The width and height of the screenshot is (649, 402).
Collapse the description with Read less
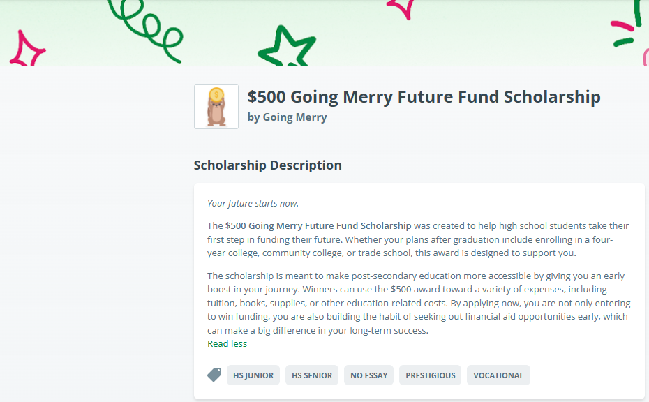pyautogui.click(x=227, y=343)
